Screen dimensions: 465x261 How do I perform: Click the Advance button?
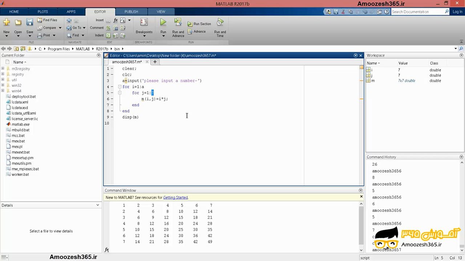click(197, 32)
